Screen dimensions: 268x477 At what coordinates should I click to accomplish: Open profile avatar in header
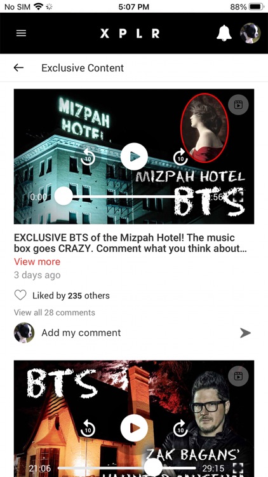(x=250, y=33)
